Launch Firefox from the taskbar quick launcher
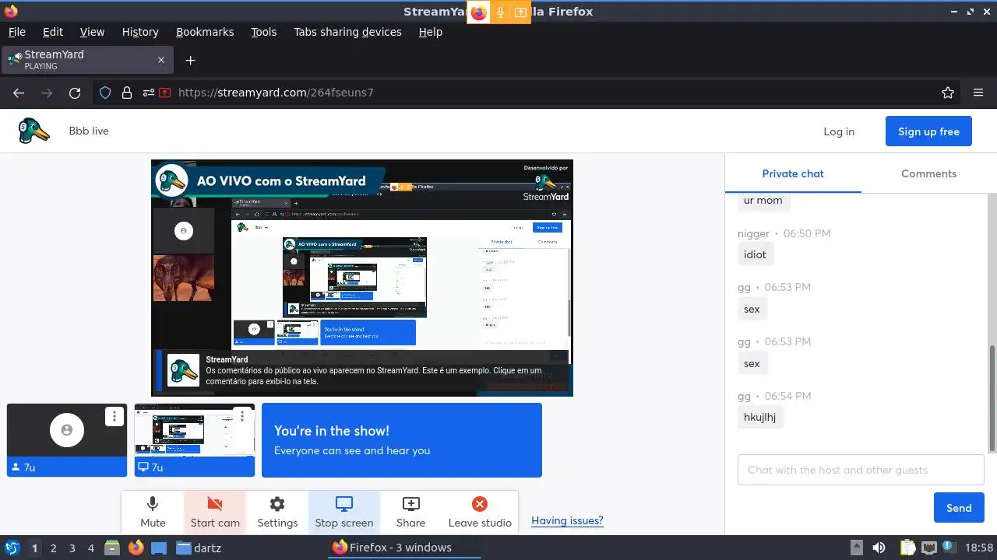 click(136, 548)
